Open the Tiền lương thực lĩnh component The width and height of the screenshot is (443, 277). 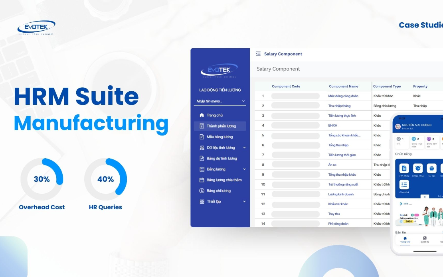point(342,116)
